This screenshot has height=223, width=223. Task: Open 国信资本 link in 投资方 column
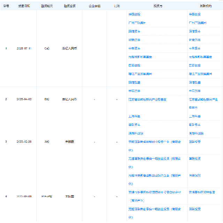(134, 31)
